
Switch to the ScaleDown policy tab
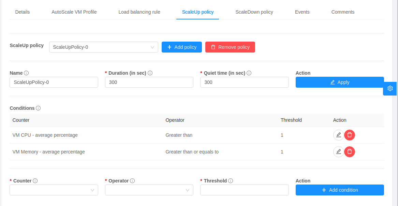click(x=254, y=12)
